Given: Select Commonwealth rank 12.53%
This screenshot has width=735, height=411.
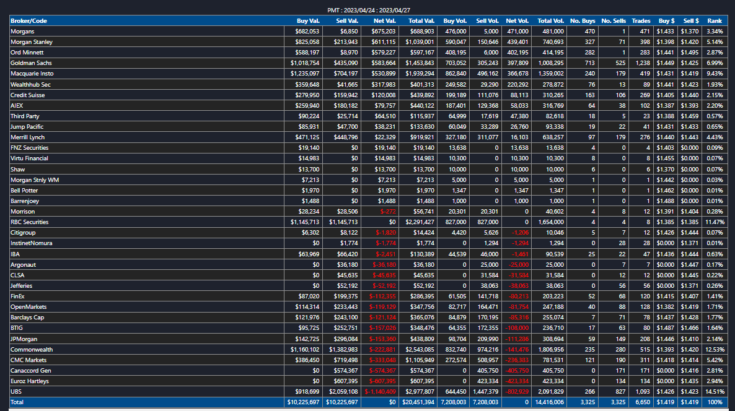Looking at the screenshot, I should tap(715, 350).
